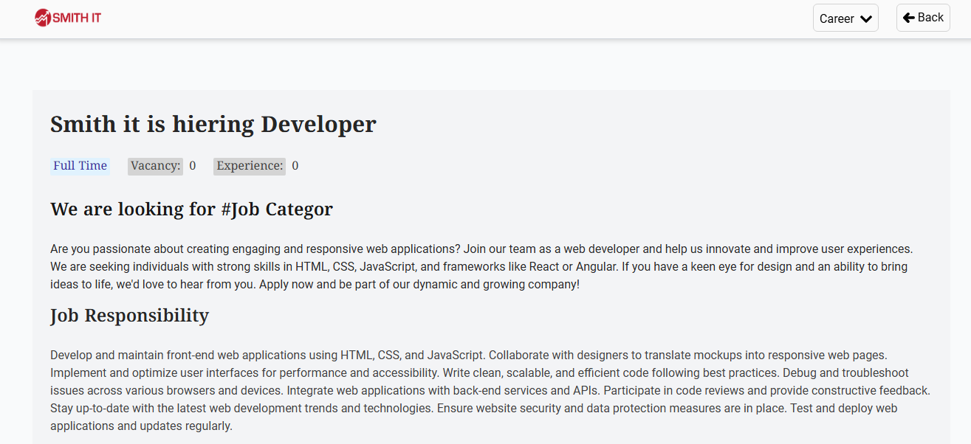
Task: Click the word 'Career' in the navbar
Action: click(837, 19)
